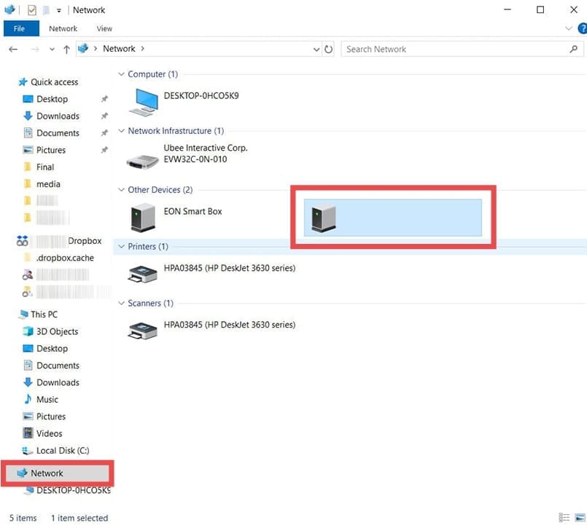Unpin Desktop via its pin icon
Viewport: 587px width, 525px height.
104,99
